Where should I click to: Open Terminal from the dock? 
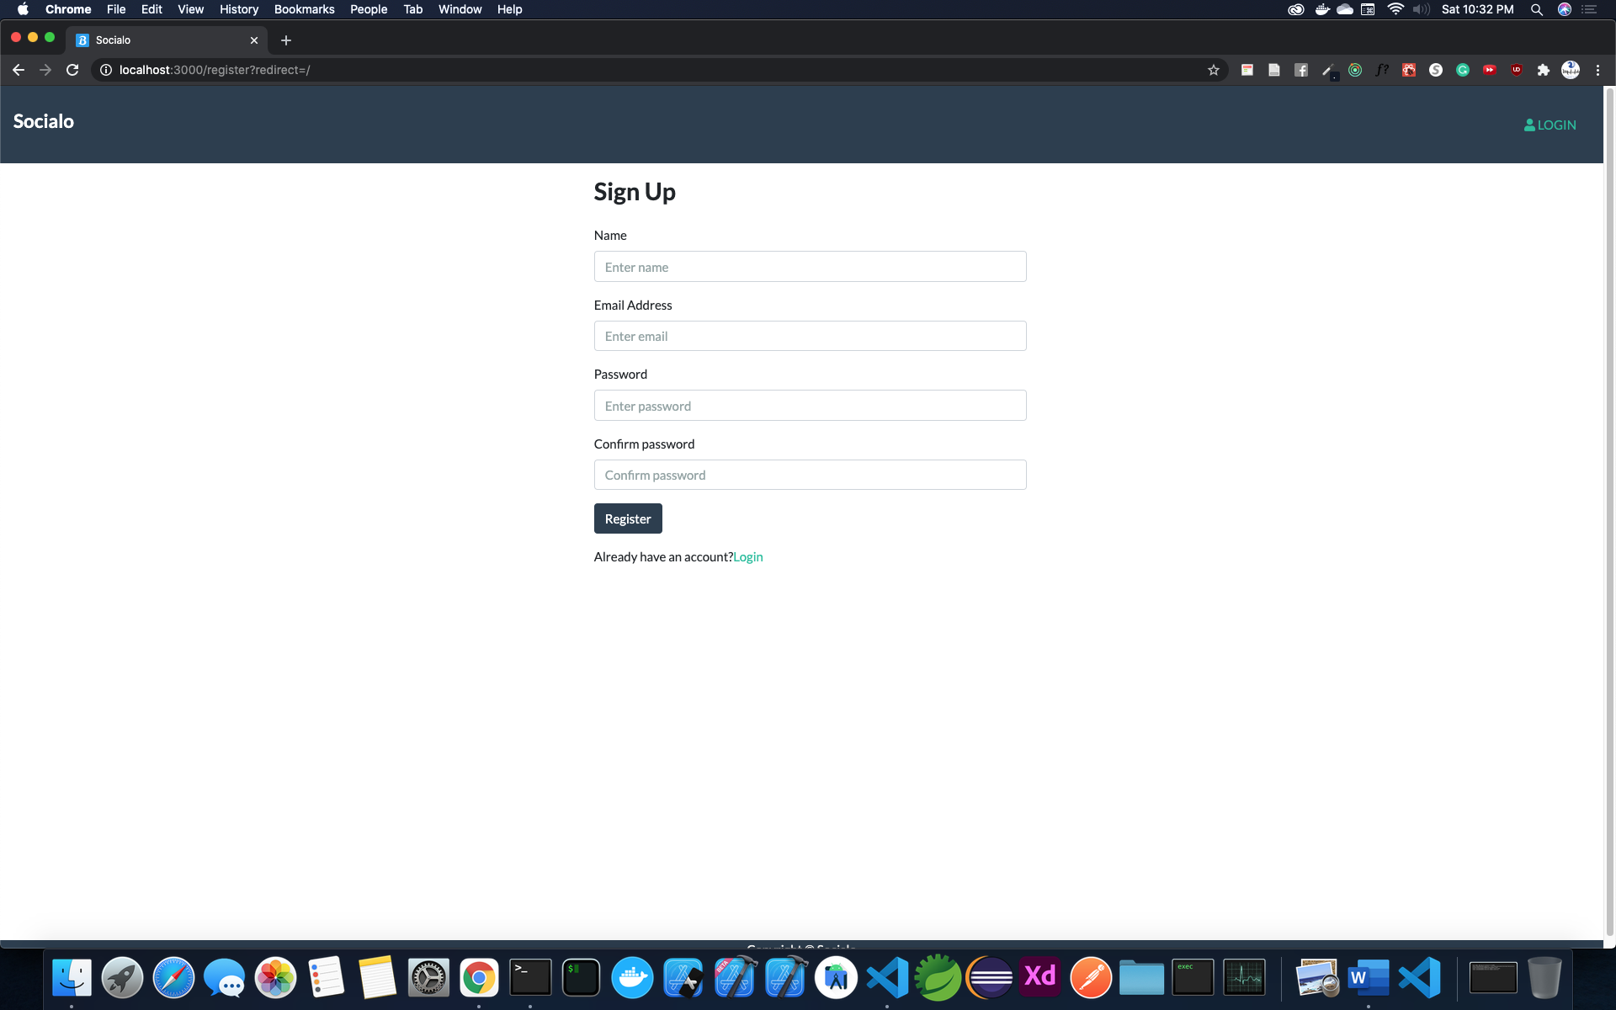(530, 978)
